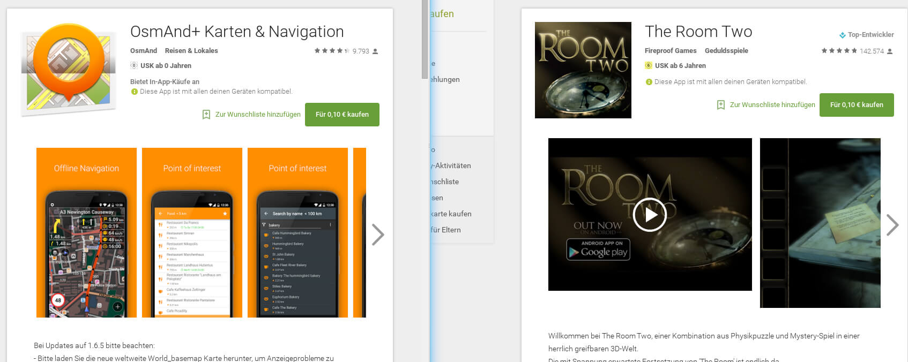
Task: Open The Room Two film strip screenshot
Action: click(820, 223)
